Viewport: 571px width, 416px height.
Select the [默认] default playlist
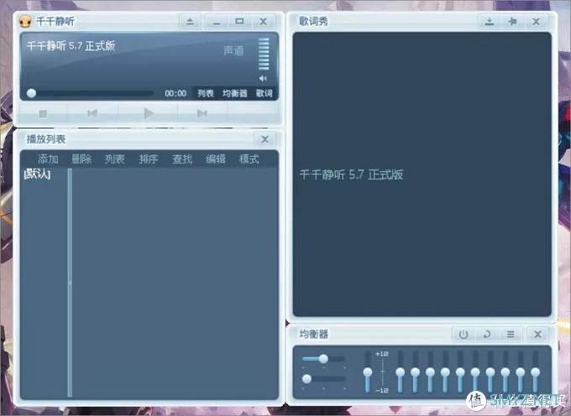[37, 174]
